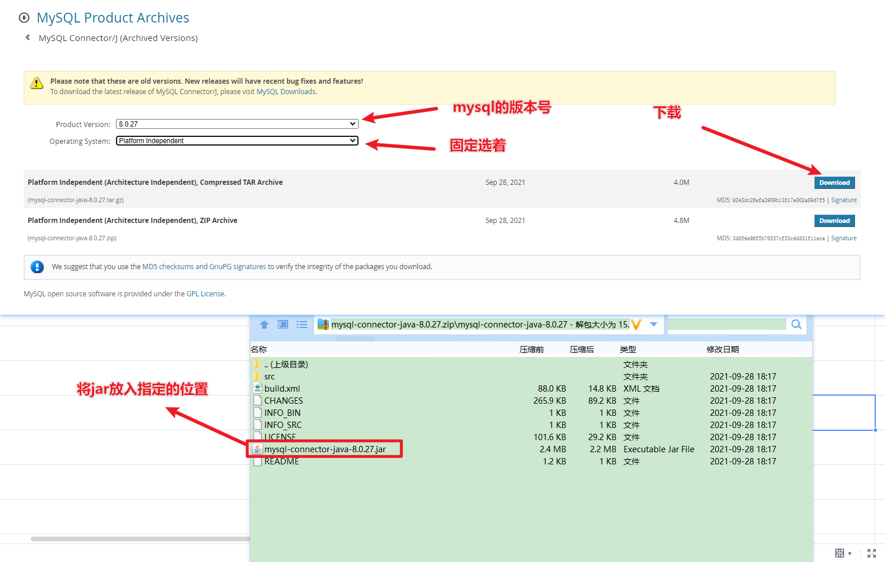
Task: Click the zip filename text below ZIP Archive
Action: coord(72,239)
